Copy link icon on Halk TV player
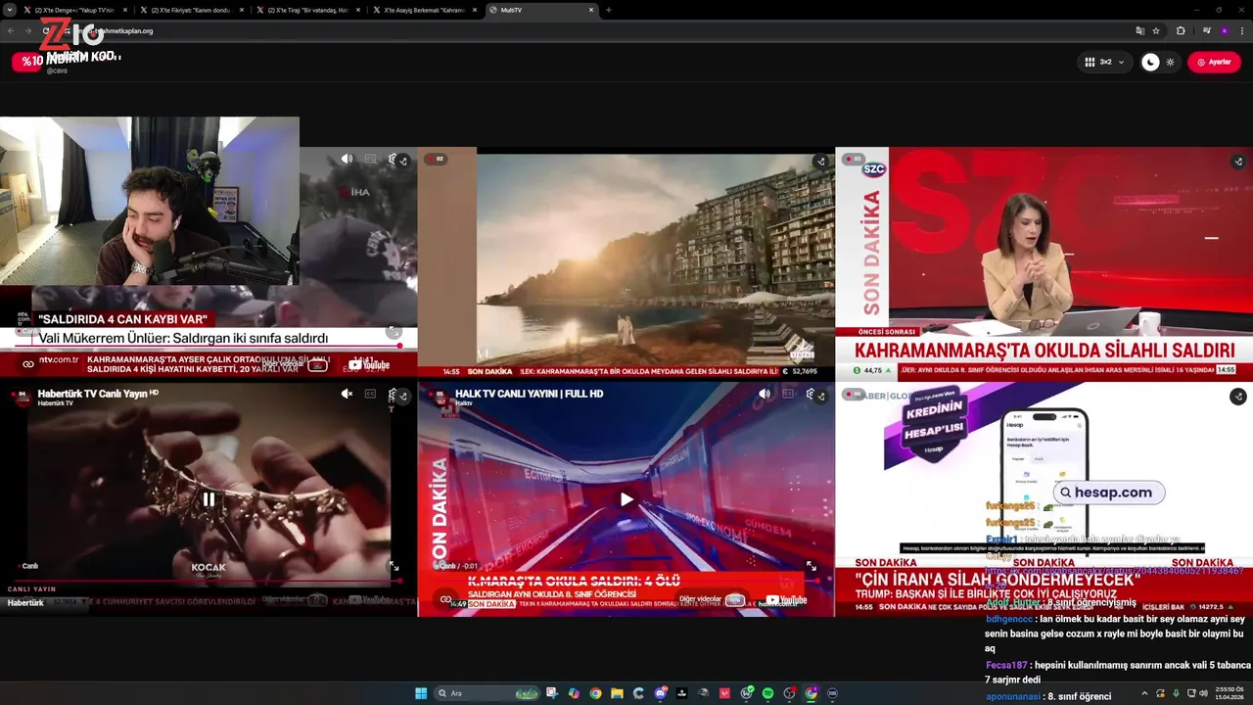This screenshot has width=1253, height=705. point(446,599)
